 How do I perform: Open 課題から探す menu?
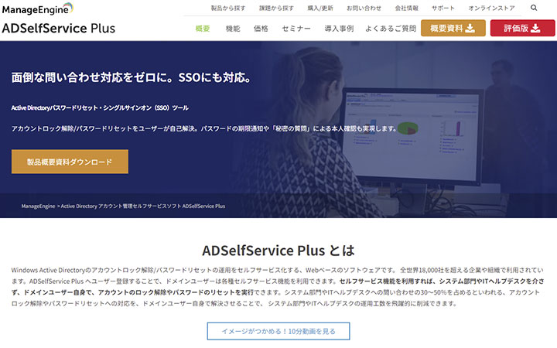pyautogui.click(x=276, y=9)
